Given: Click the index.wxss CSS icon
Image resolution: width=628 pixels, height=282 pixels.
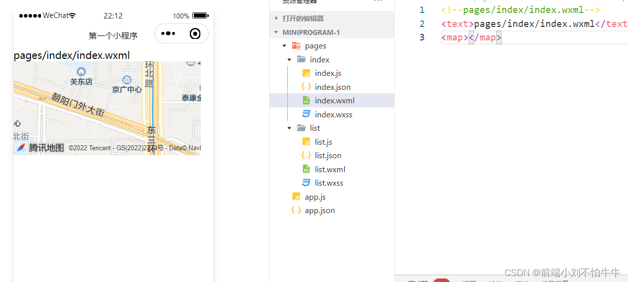Looking at the screenshot, I should click(306, 114).
